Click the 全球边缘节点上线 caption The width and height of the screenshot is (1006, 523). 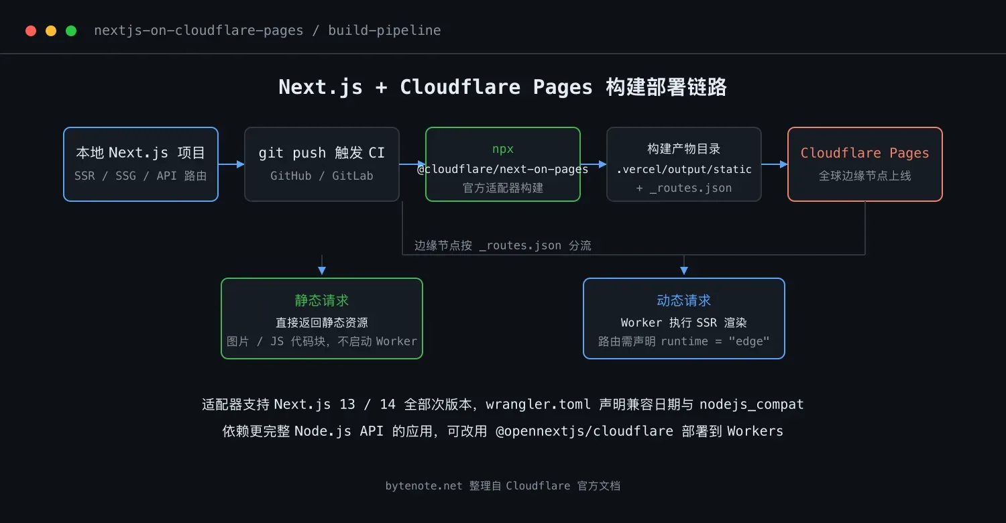pos(865,176)
